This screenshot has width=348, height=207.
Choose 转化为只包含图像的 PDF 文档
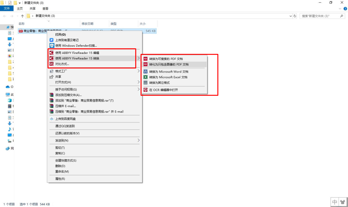pos(174,65)
